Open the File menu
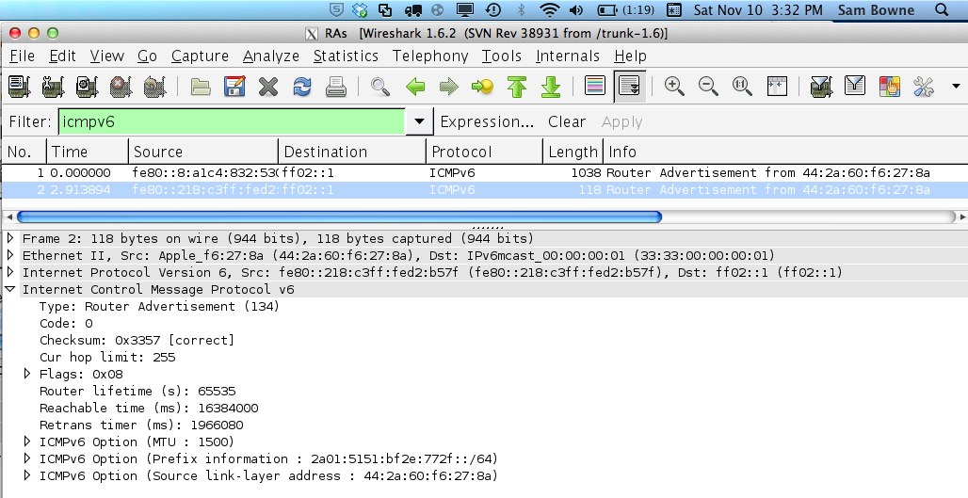 pyautogui.click(x=23, y=56)
